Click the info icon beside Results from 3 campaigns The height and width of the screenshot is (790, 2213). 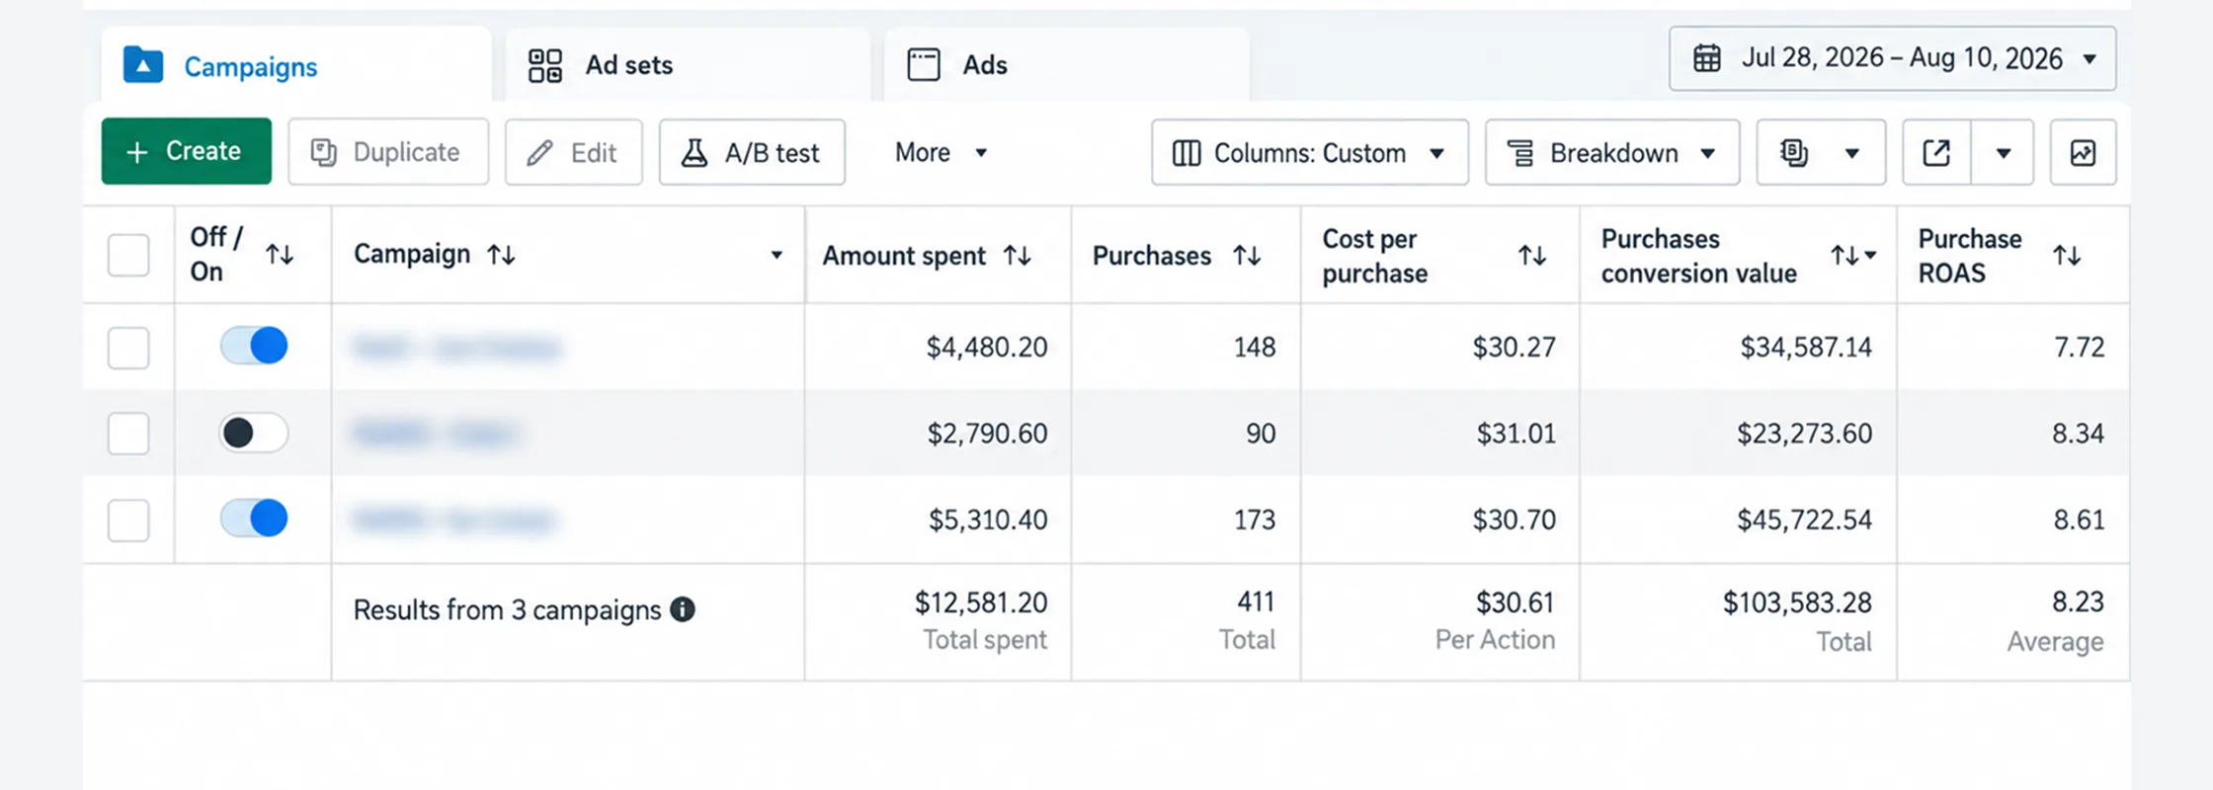click(x=683, y=609)
